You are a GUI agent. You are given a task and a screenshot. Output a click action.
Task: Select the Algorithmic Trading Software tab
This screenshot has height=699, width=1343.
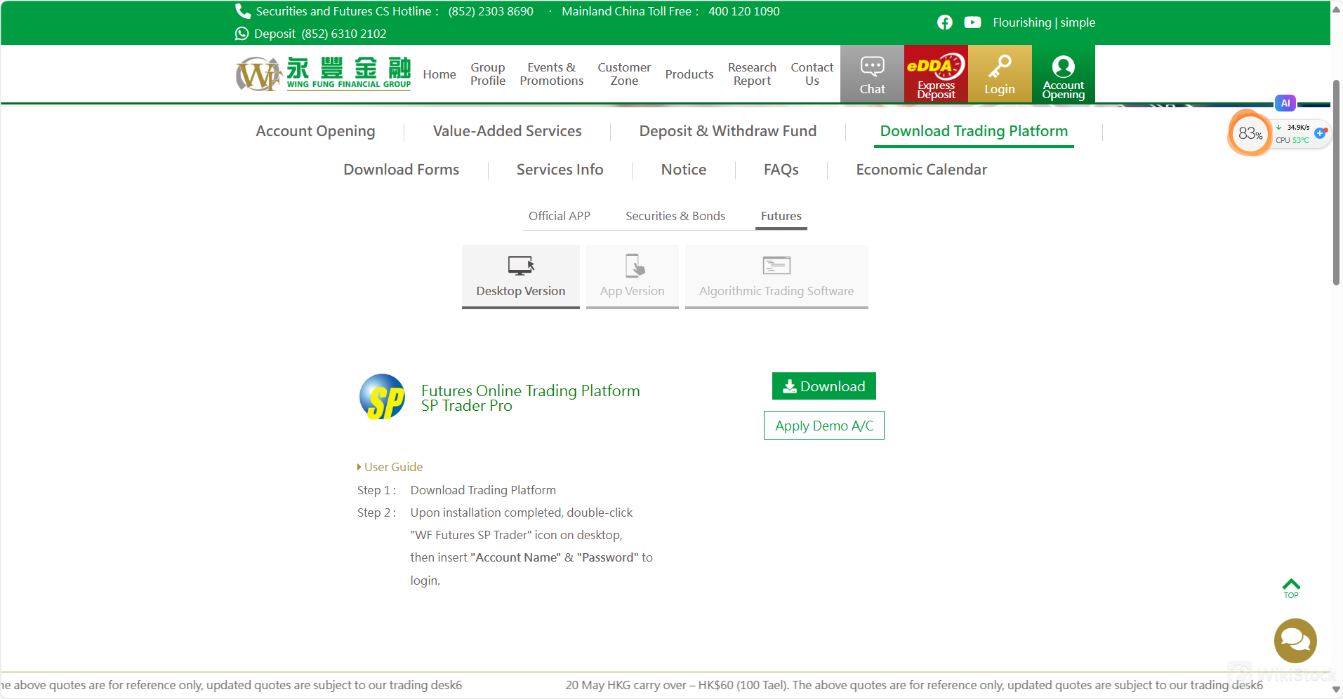pos(776,277)
